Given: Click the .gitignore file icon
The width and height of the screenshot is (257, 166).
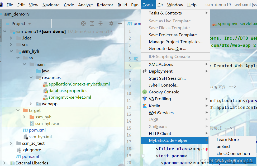Looking at the screenshot, I should [19, 150].
